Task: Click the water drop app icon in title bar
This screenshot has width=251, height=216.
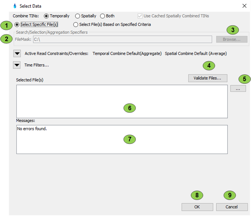Action: coord(15,6)
